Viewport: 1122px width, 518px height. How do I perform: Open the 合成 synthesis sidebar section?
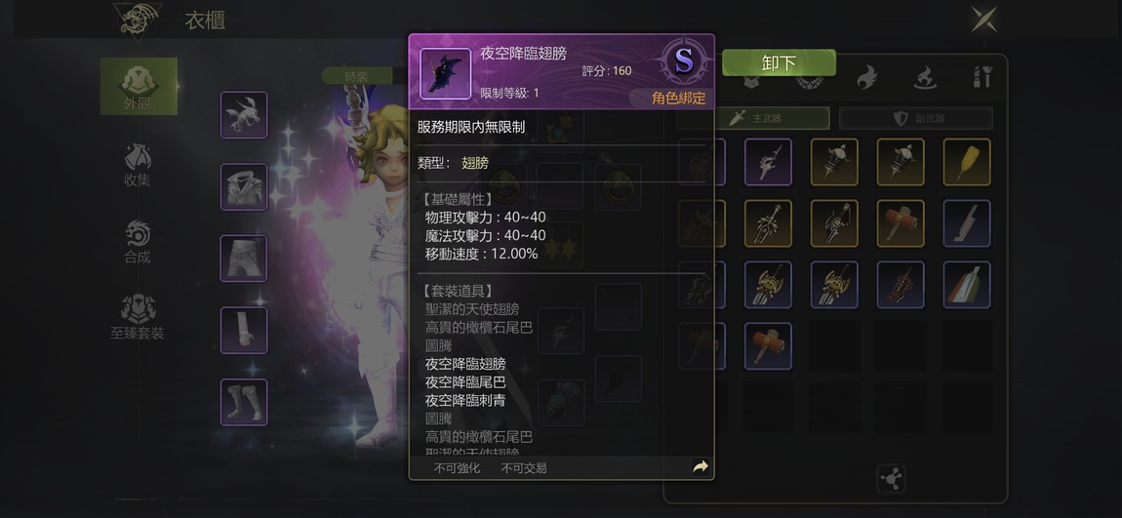(x=138, y=242)
